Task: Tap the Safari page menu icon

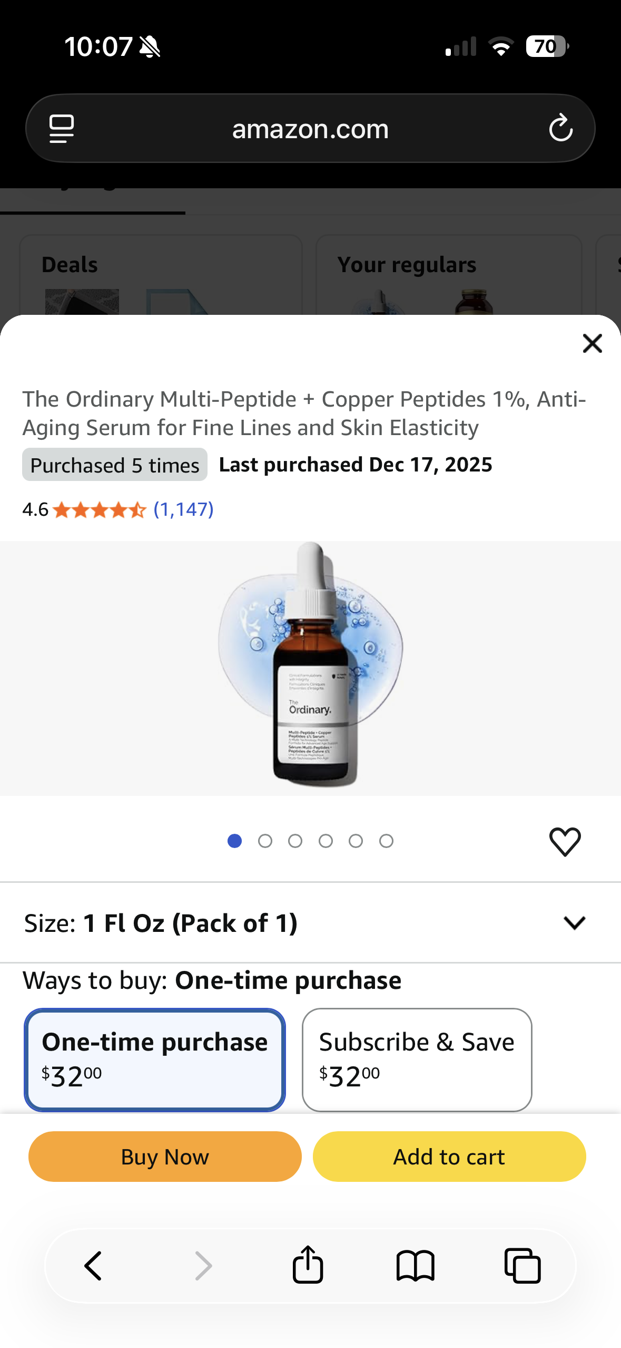Action: (x=62, y=129)
